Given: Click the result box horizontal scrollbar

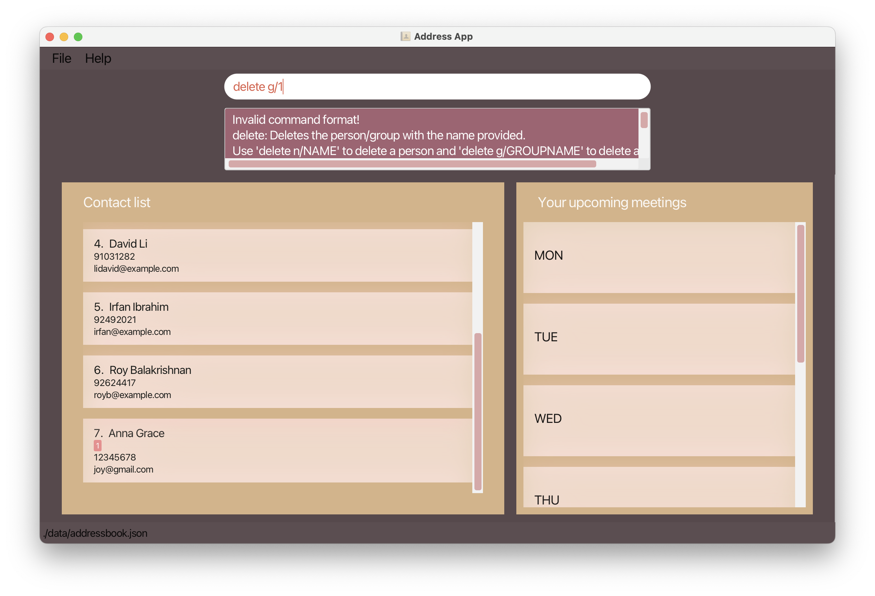Looking at the screenshot, I should pos(412,164).
